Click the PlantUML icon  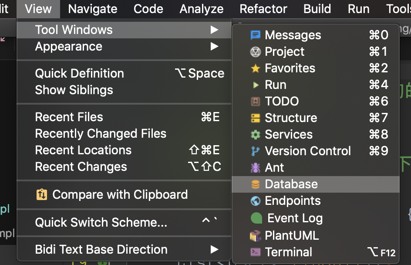[x=255, y=235]
